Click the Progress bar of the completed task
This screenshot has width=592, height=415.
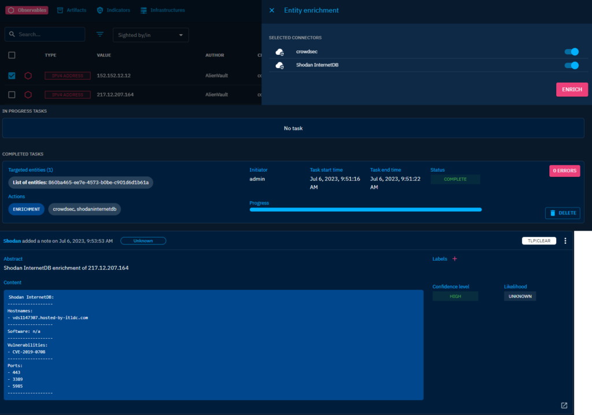click(x=365, y=209)
